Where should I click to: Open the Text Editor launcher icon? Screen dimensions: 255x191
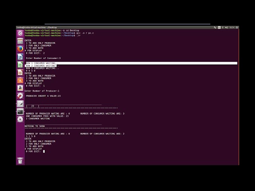(x=20, y=104)
